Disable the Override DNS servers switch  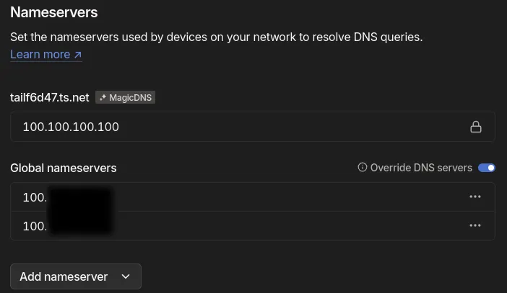(487, 168)
